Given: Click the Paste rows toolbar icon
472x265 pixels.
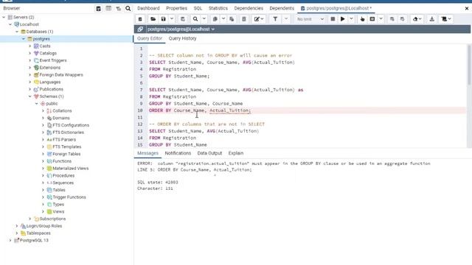Looking at the screenshot, I should (232, 19).
